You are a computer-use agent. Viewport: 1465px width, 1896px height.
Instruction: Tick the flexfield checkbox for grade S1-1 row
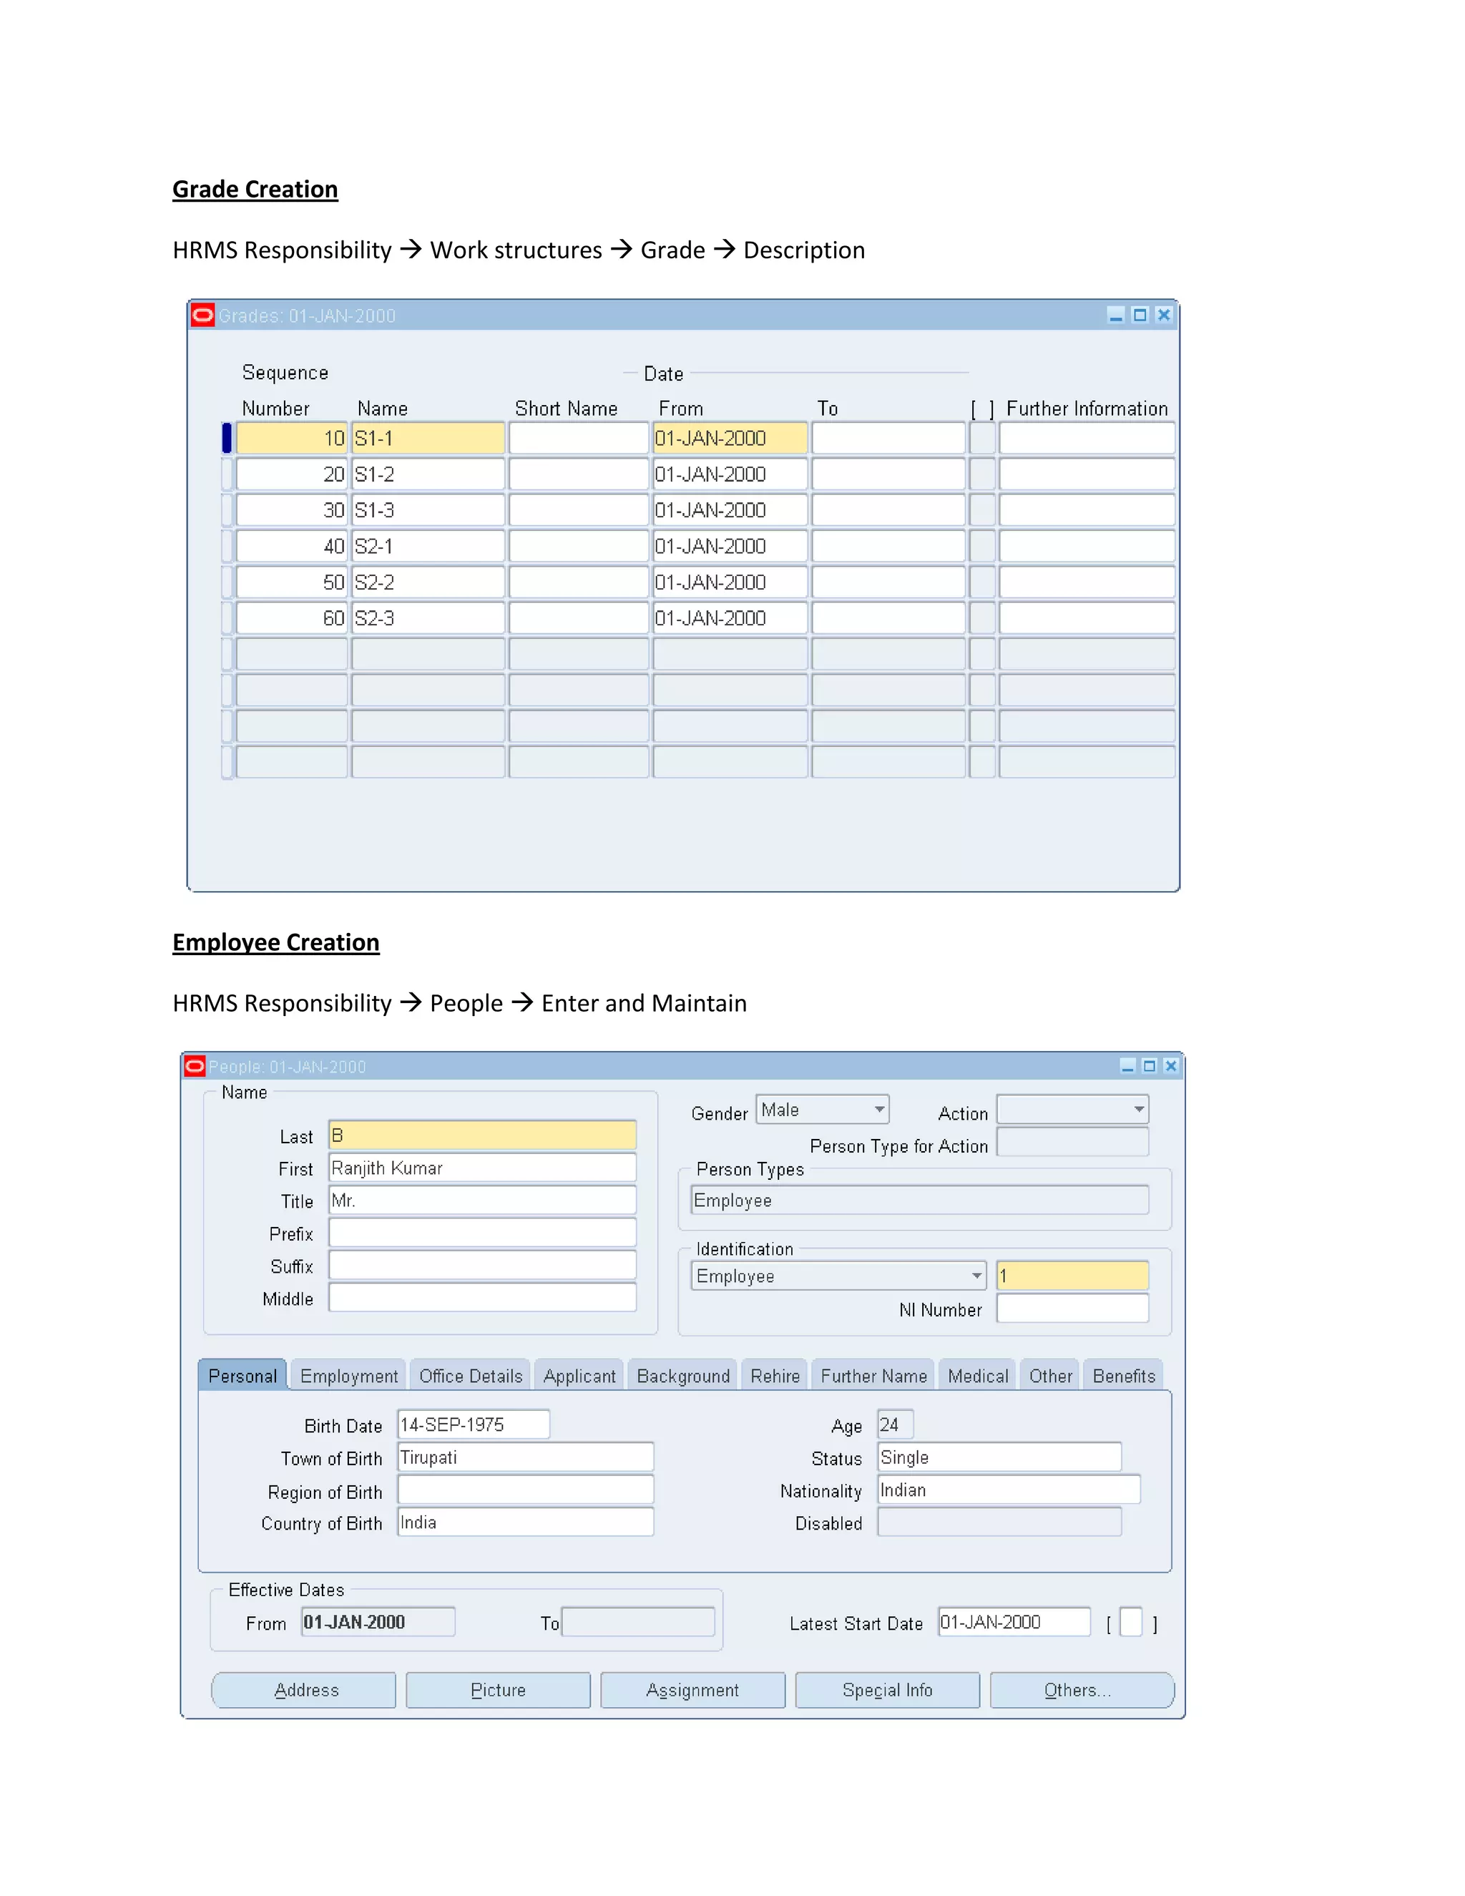982,438
